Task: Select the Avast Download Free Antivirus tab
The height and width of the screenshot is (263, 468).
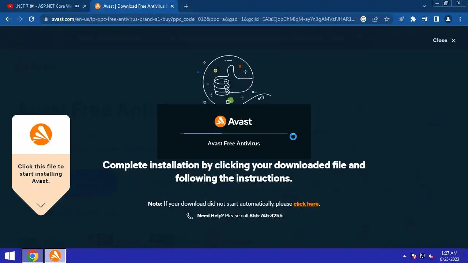Action: (x=135, y=6)
